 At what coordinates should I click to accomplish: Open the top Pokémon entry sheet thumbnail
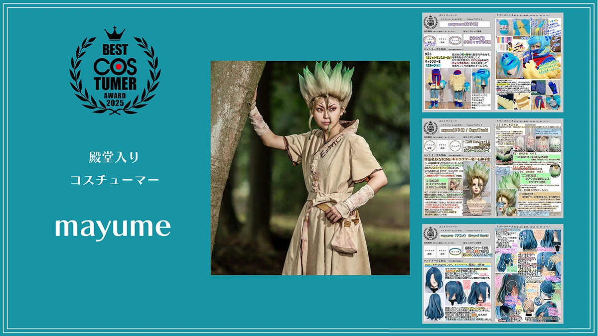point(492,62)
